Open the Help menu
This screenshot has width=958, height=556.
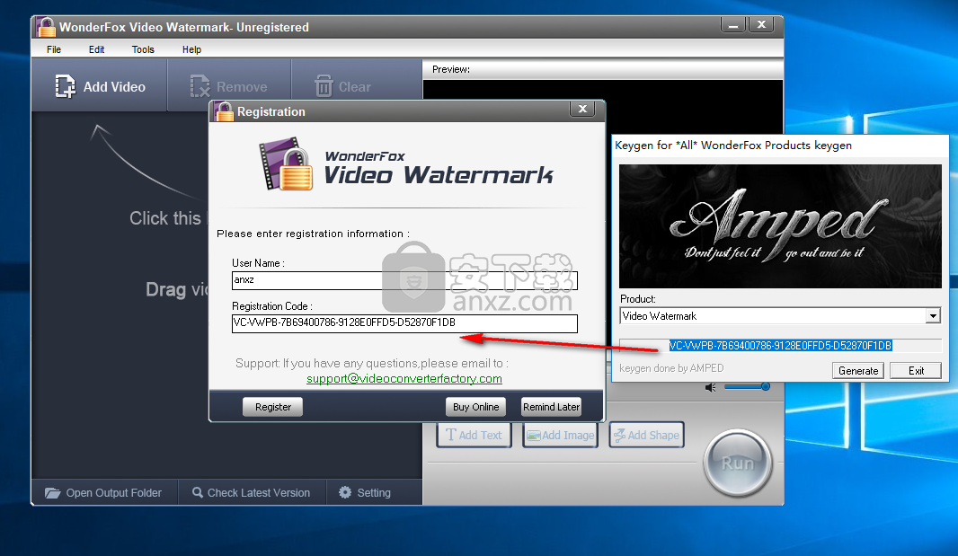[191, 49]
